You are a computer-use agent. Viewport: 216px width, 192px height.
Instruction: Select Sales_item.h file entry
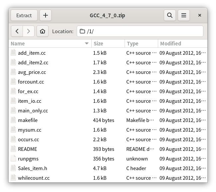click(x=33, y=168)
